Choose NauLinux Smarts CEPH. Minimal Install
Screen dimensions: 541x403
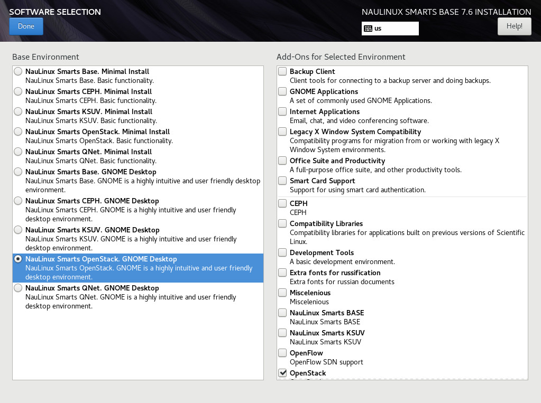coord(19,91)
